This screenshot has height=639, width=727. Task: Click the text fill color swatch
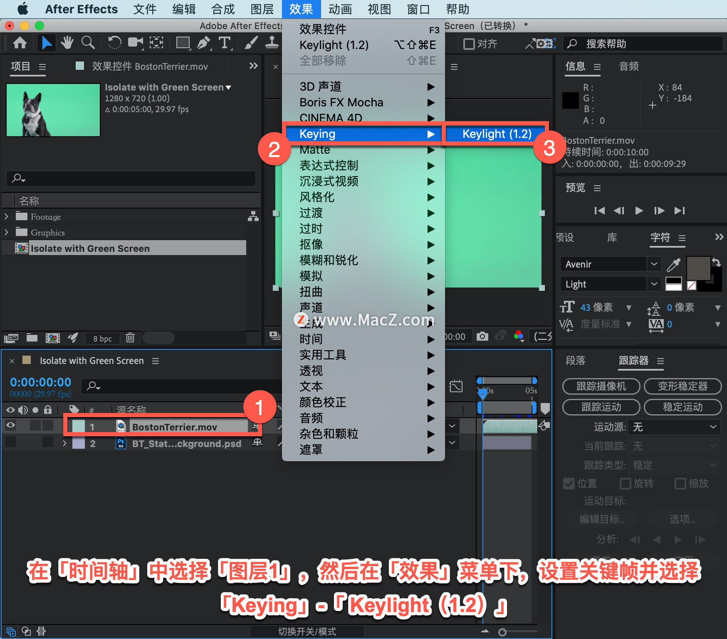[698, 268]
